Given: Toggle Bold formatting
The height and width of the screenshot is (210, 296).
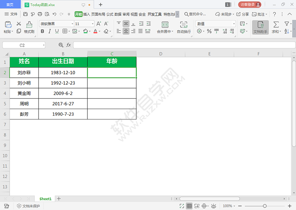Looking at the screenshot, I should (43, 31).
